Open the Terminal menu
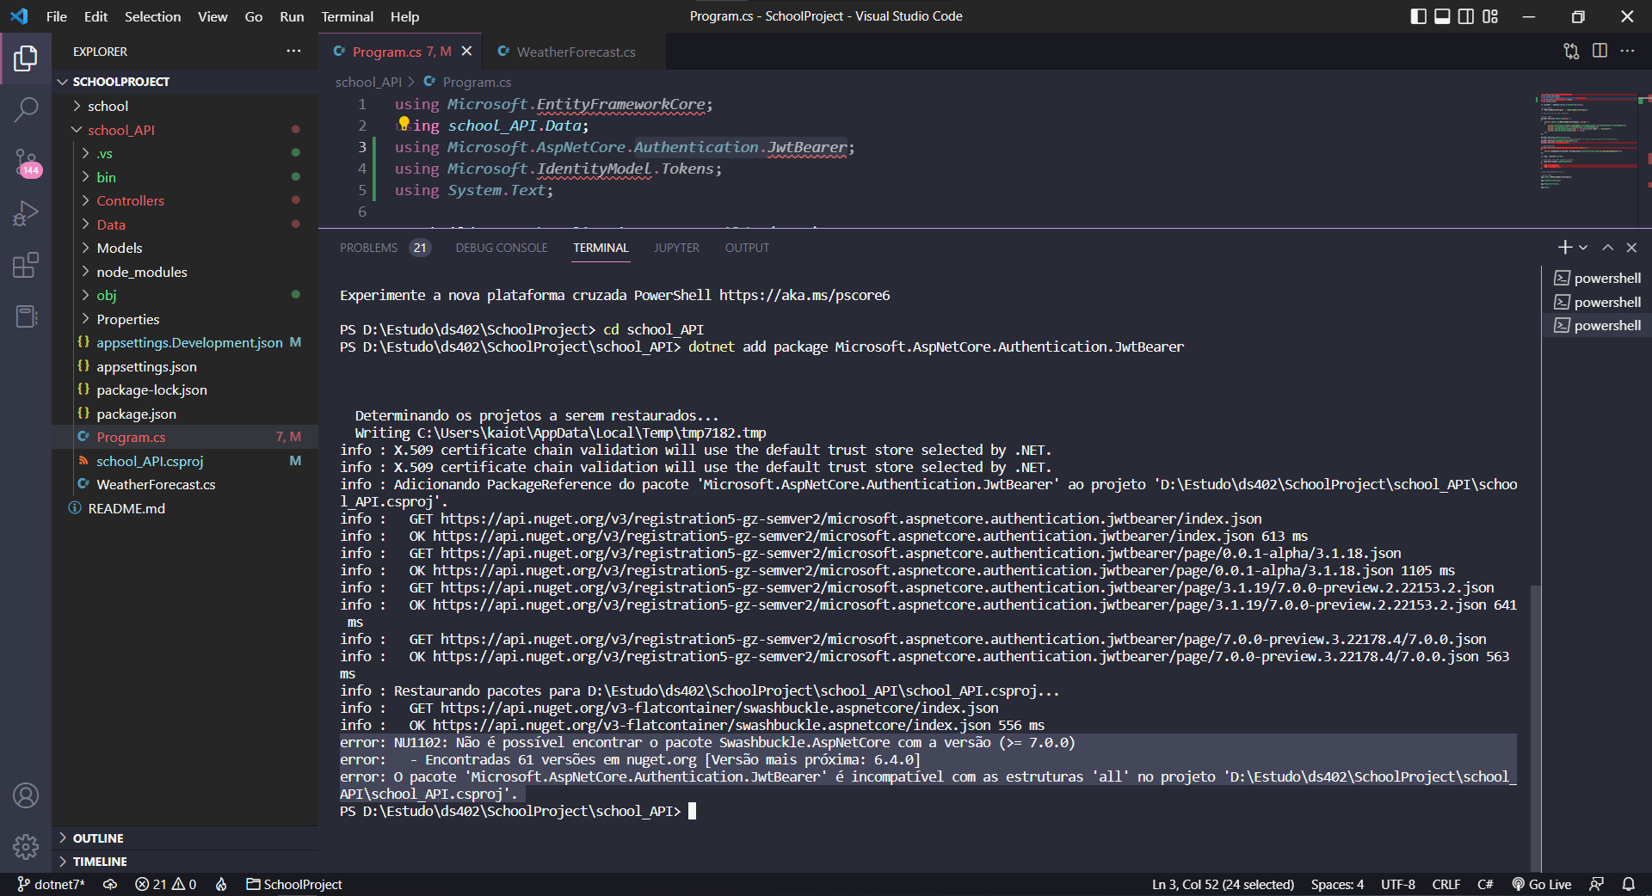 pyautogui.click(x=348, y=16)
